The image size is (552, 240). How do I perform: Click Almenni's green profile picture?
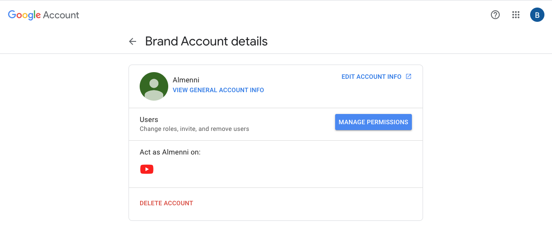pos(154,86)
